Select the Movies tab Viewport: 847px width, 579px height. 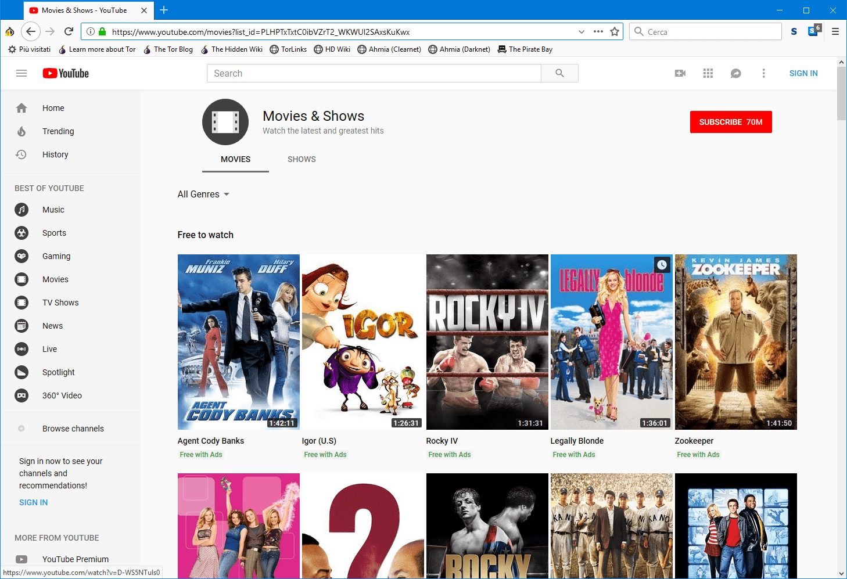click(x=235, y=159)
